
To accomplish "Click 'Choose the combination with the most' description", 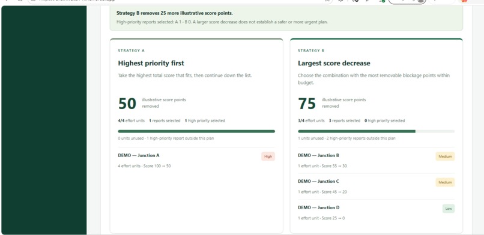I will coord(374,79).
